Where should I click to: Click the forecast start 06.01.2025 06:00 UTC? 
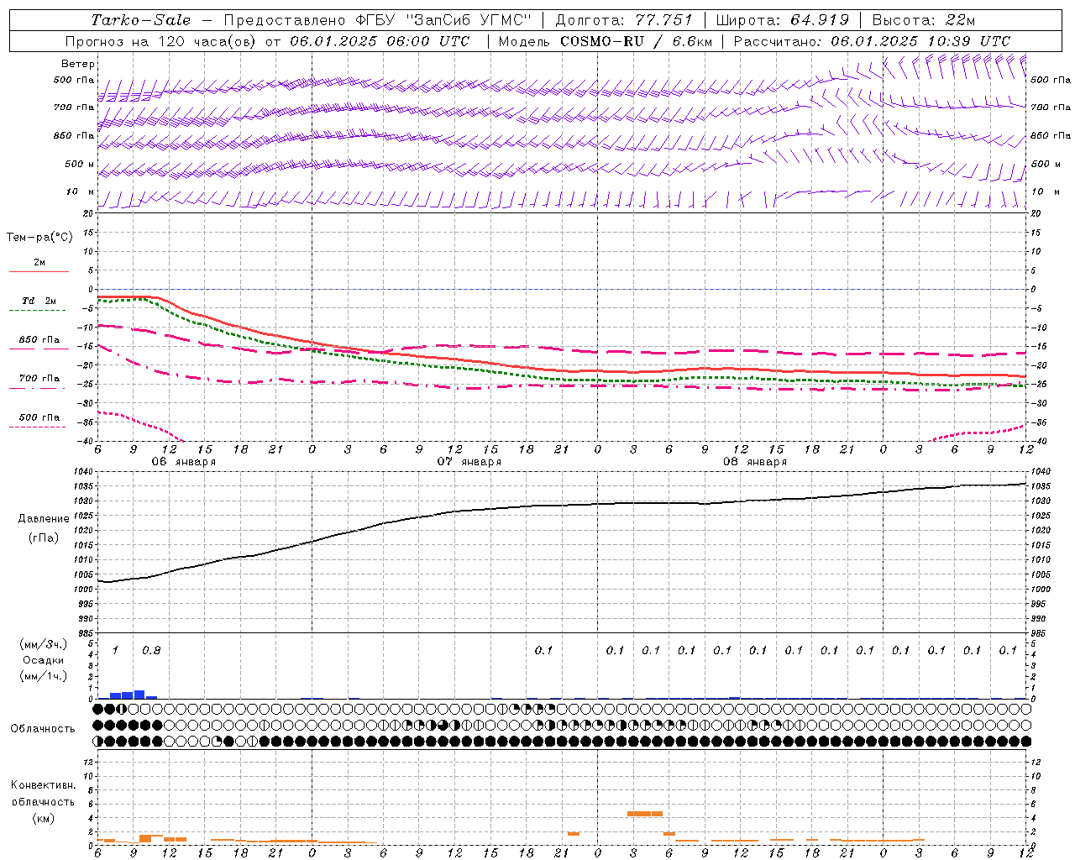coord(380,41)
